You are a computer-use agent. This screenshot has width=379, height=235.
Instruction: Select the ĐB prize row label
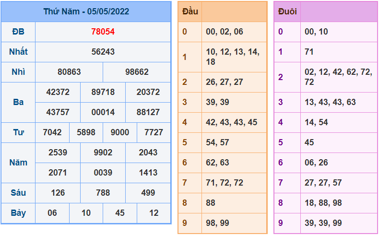(x=18, y=32)
